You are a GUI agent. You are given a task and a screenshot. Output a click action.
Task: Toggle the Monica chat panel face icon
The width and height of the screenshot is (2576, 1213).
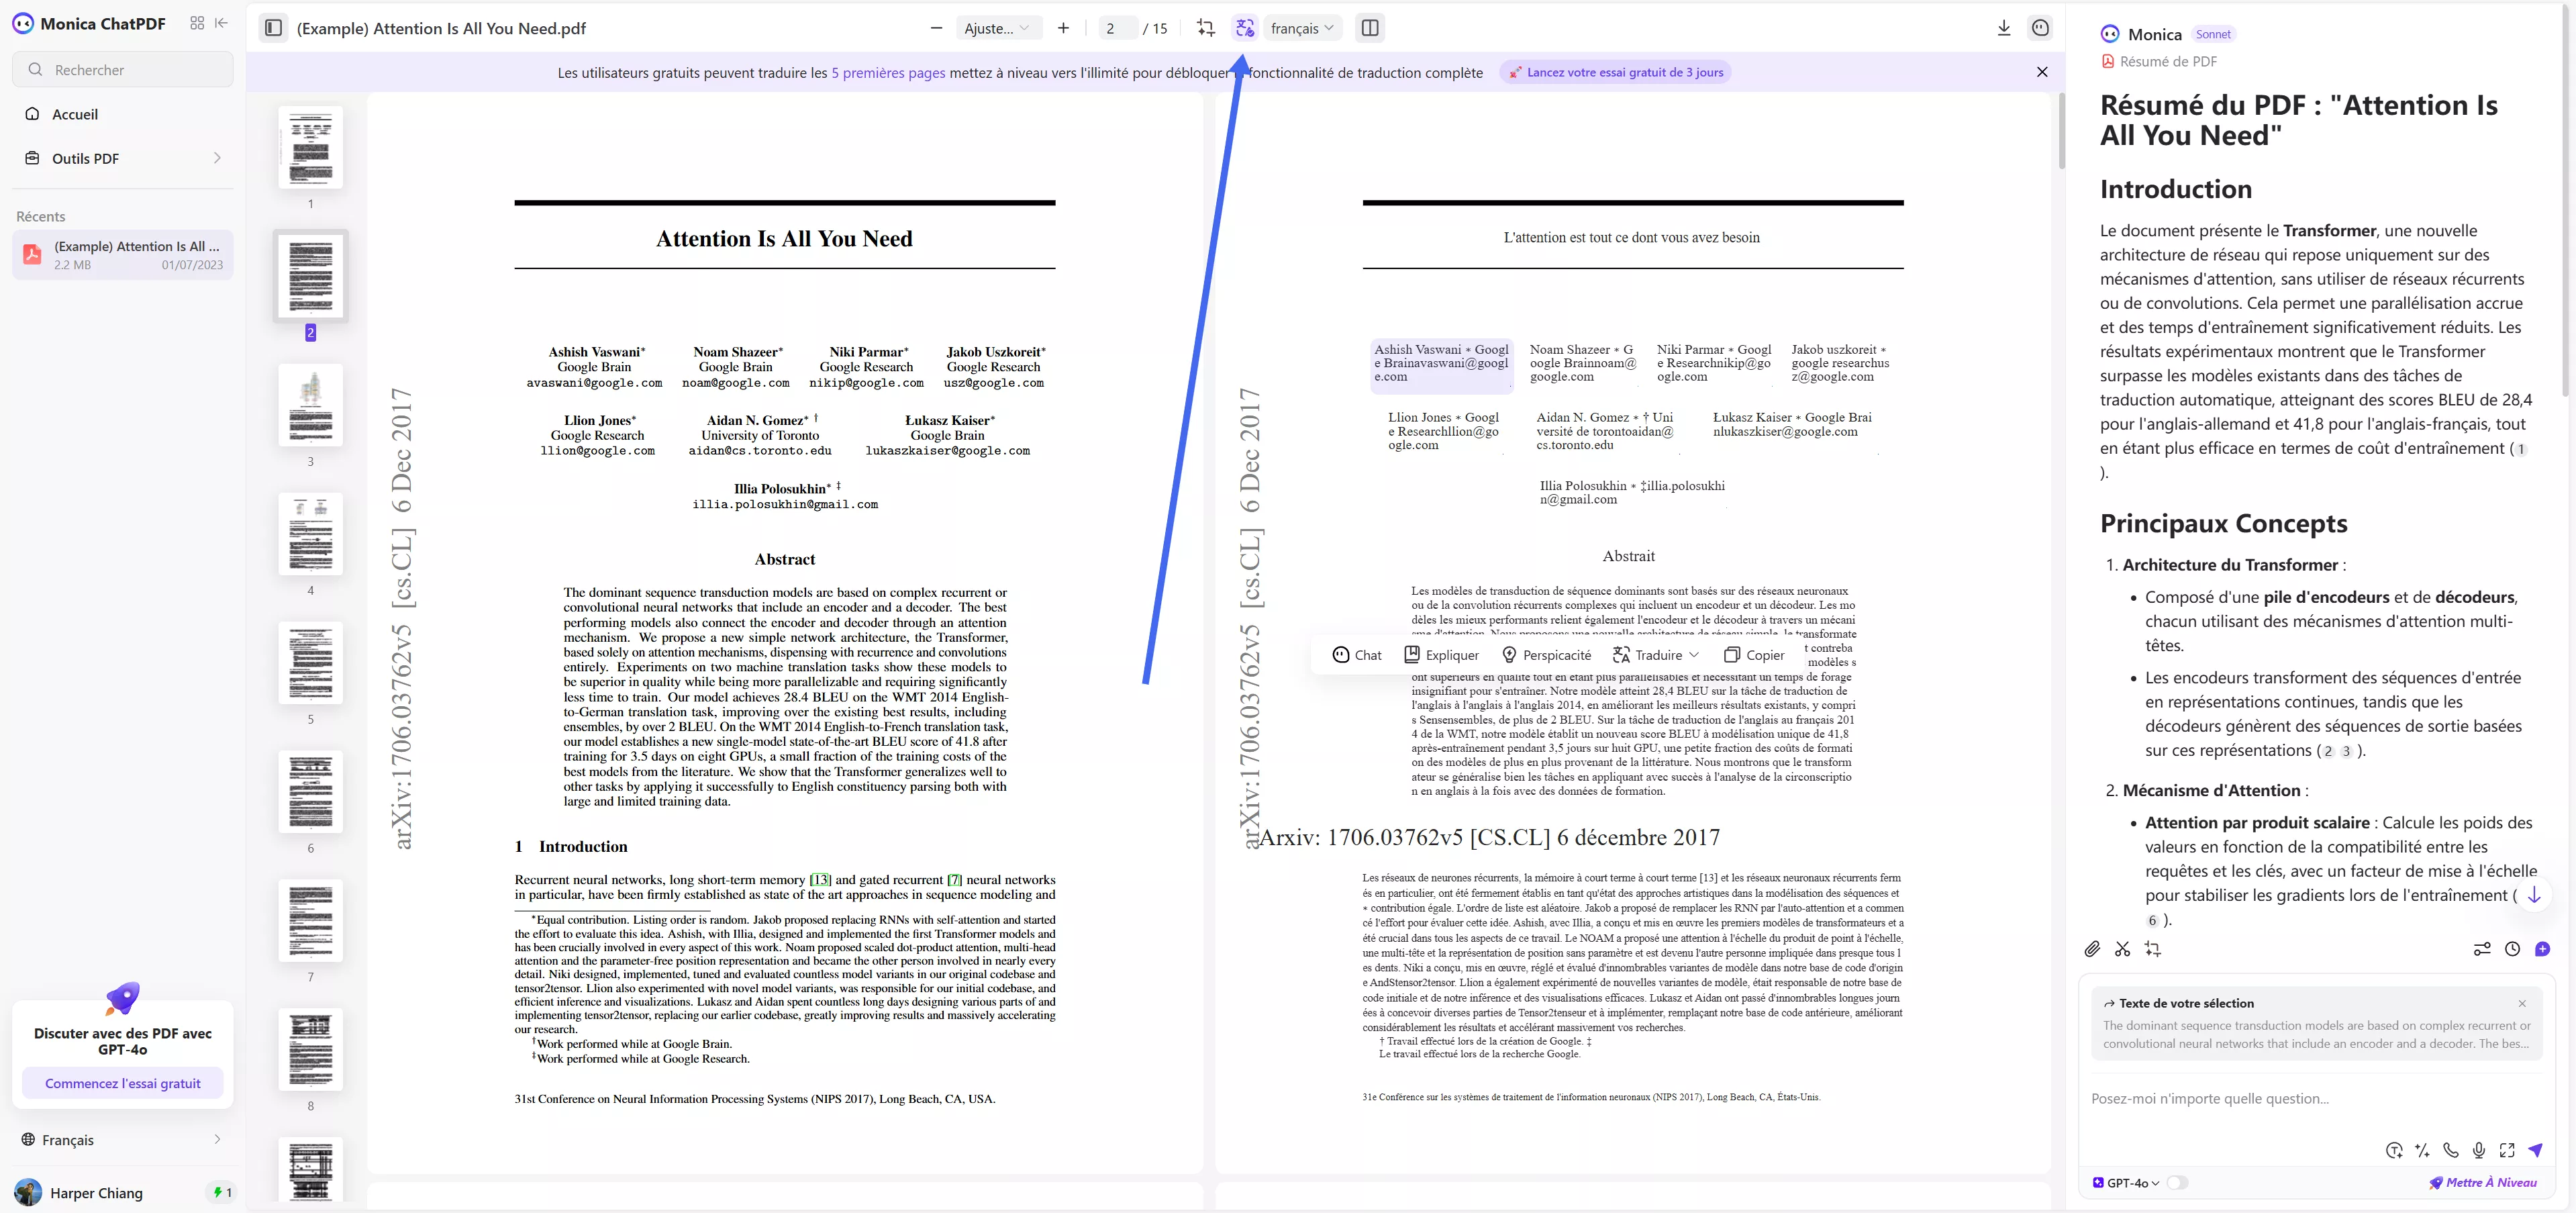click(x=2040, y=28)
